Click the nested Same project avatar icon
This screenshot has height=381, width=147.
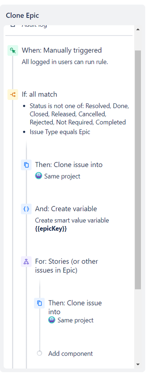pos(52,320)
